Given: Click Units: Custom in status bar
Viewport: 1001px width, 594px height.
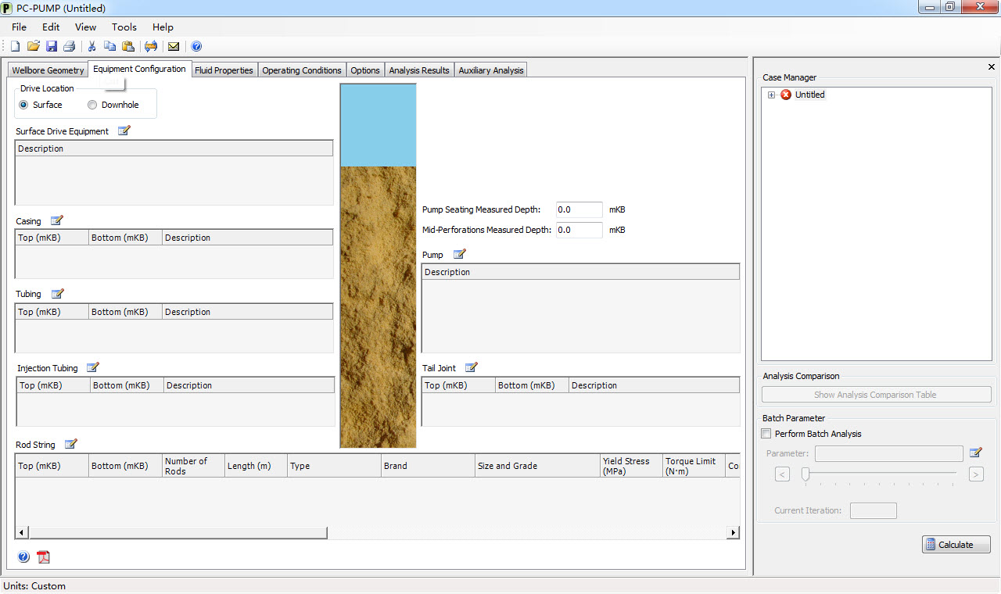Looking at the screenshot, I should point(34,585).
